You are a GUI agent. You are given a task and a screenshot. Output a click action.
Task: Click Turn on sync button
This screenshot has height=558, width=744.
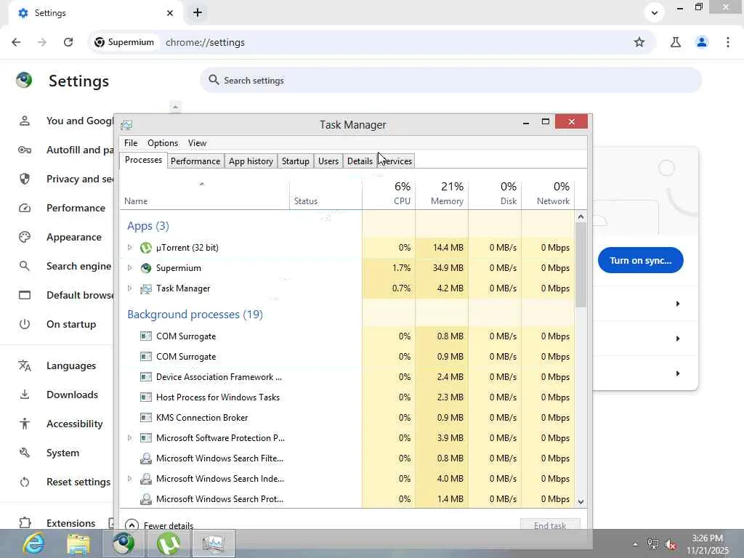(x=641, y=261)
